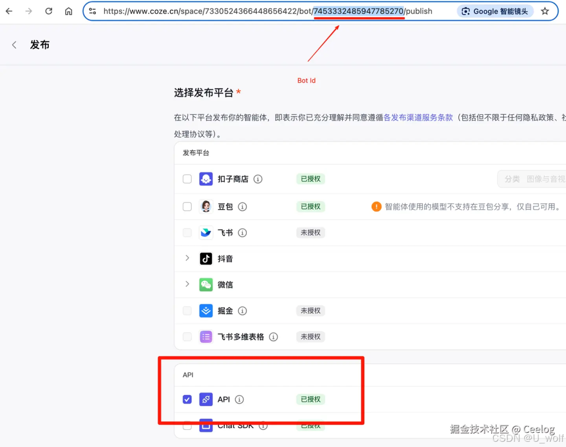Open 各发布渠道服务条款 link
The width and height of the screenshot is (566, 447).
[418, 117]
